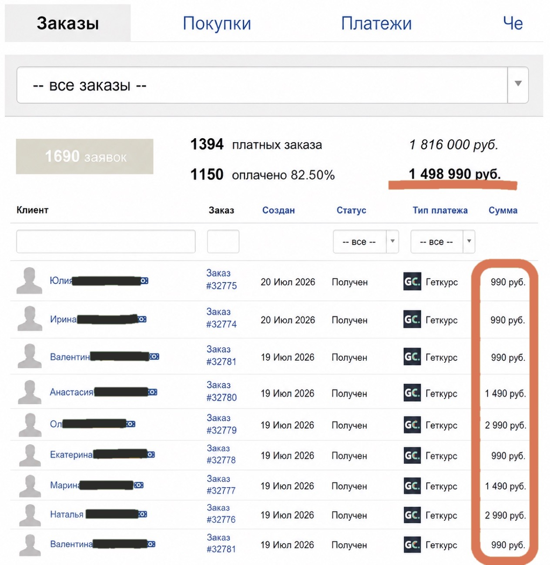Click the '1 498 990 руб.' paid total
Viewport: 550px width, 565px height.
pos(455,174)
